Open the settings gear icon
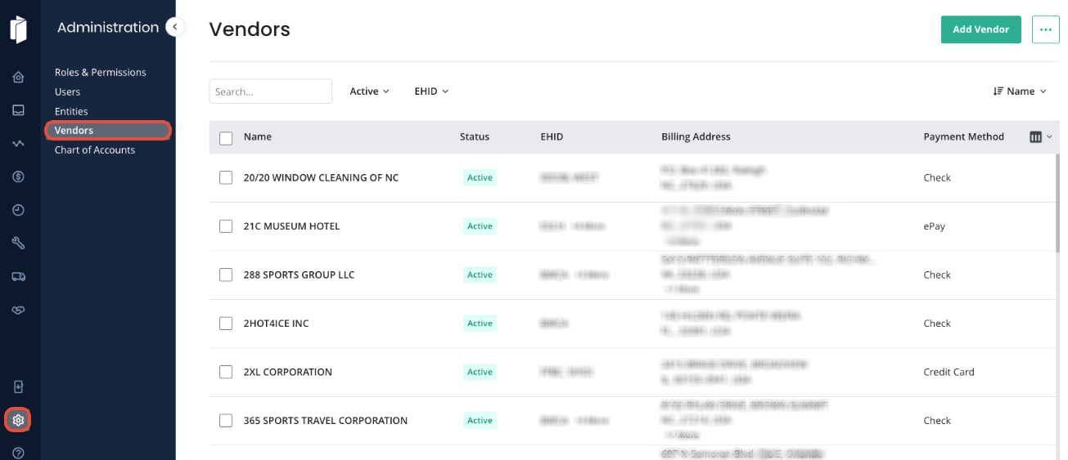Viewport: 1068px width, 460px height. 18,420
